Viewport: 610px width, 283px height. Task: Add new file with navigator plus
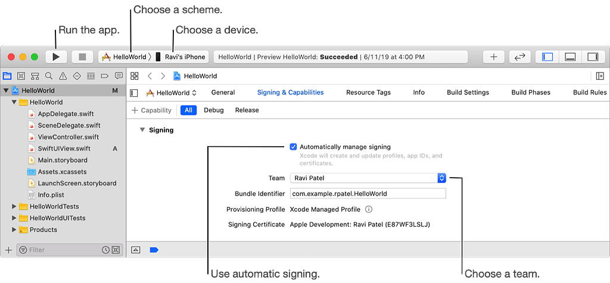tap(8, 250)
